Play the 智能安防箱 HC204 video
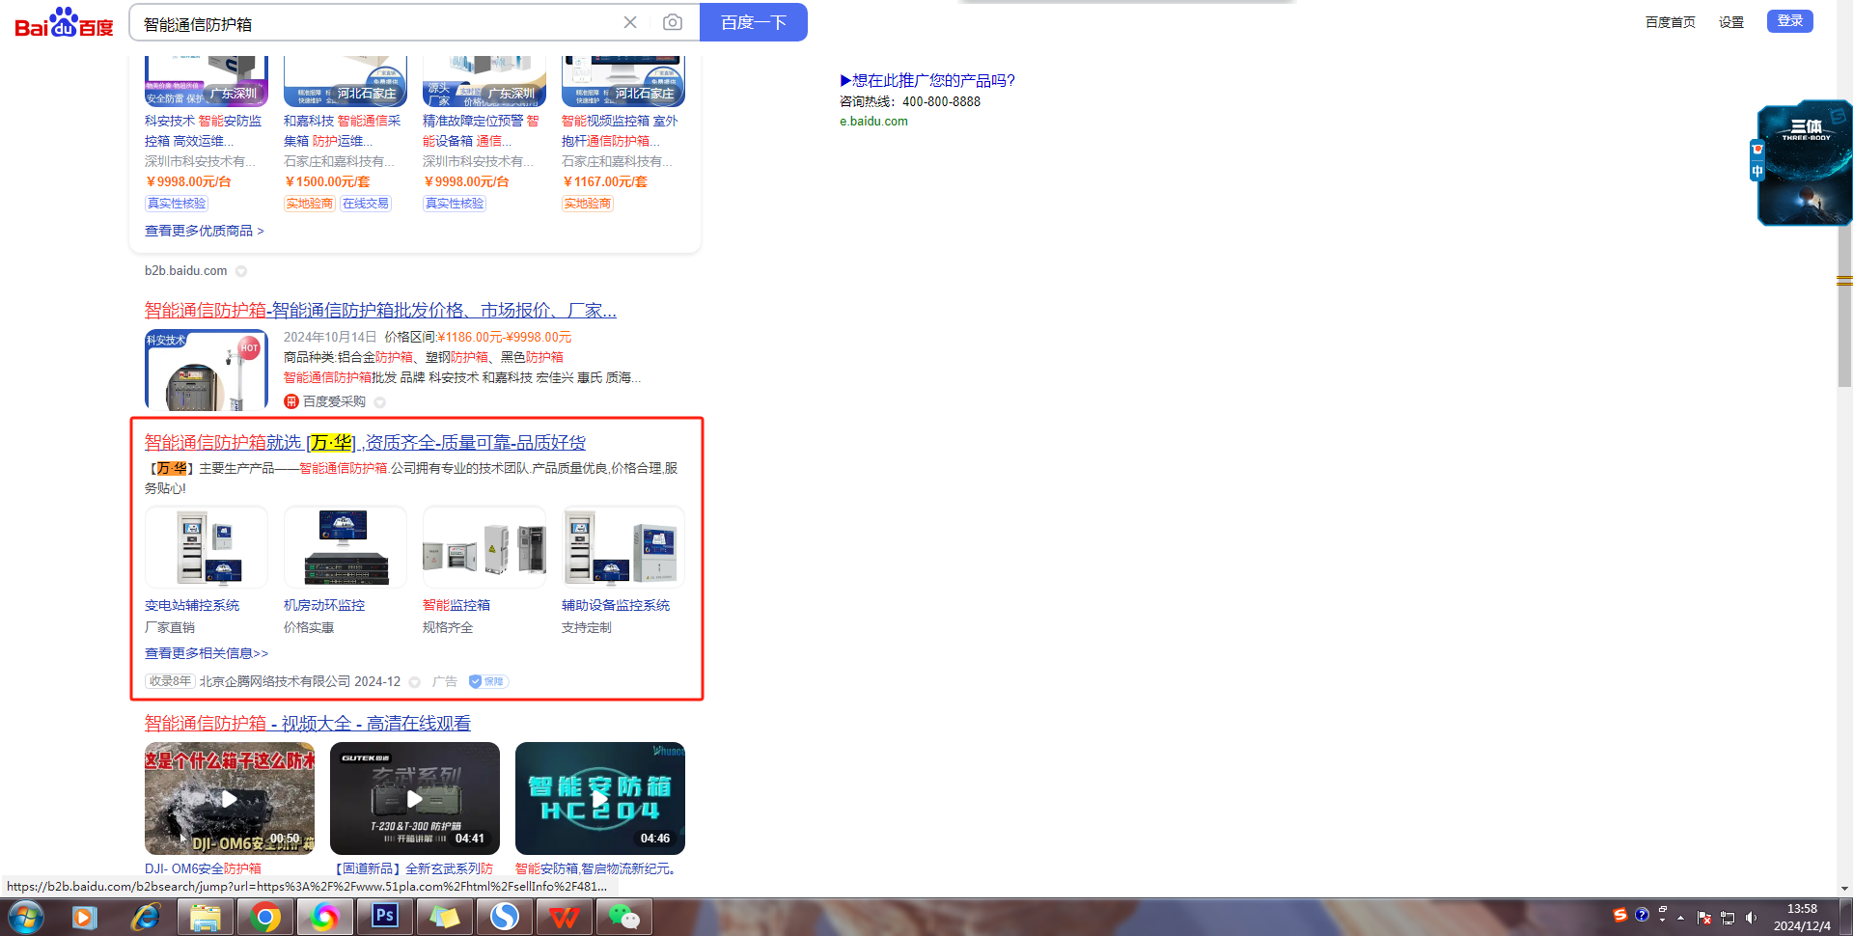 (600, 798)
